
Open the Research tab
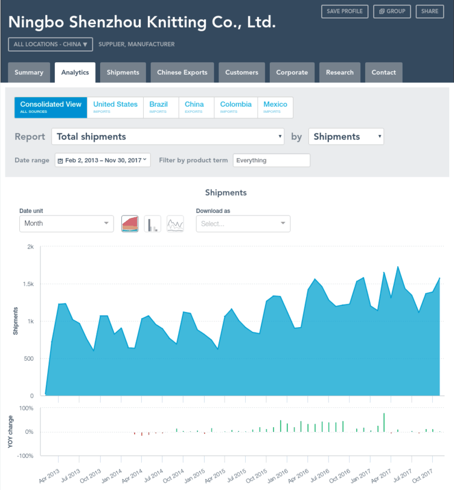click(340, 72)
